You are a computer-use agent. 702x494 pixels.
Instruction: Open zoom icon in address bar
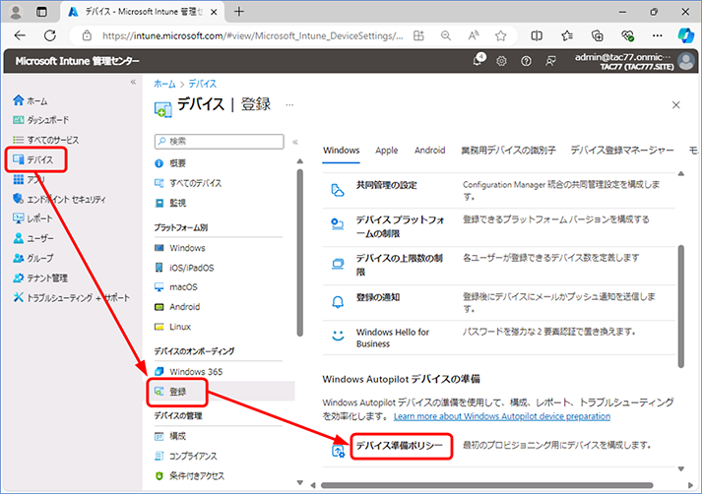pyautogui.click(x=445, y=35)
